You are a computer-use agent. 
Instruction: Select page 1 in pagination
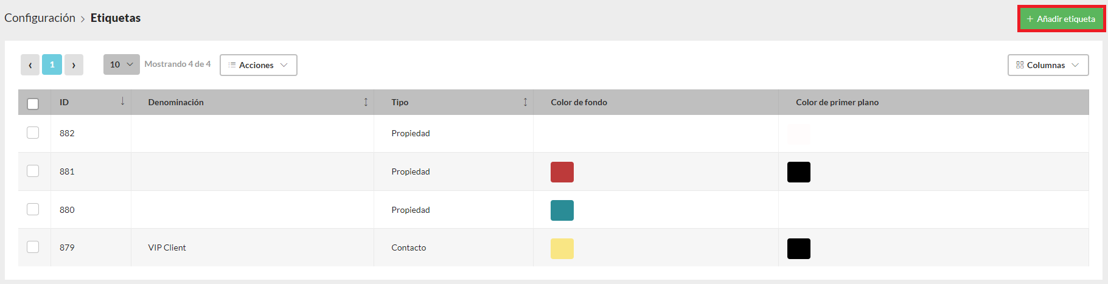pos(52,64)
